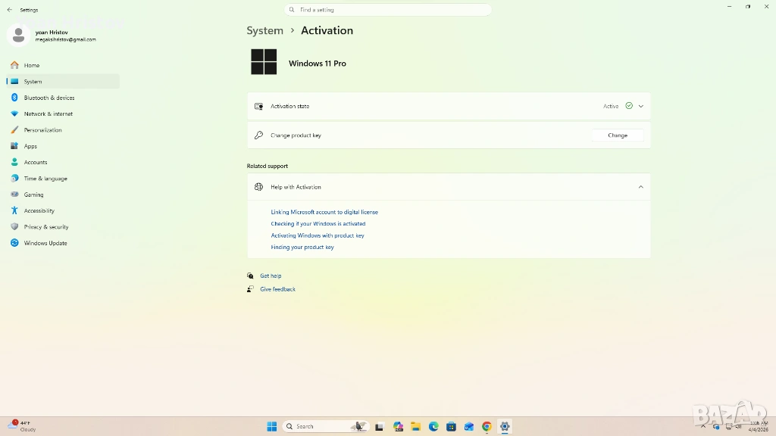Select Gaming in the sidebar
776x436 pixels.
click(33, 195)
